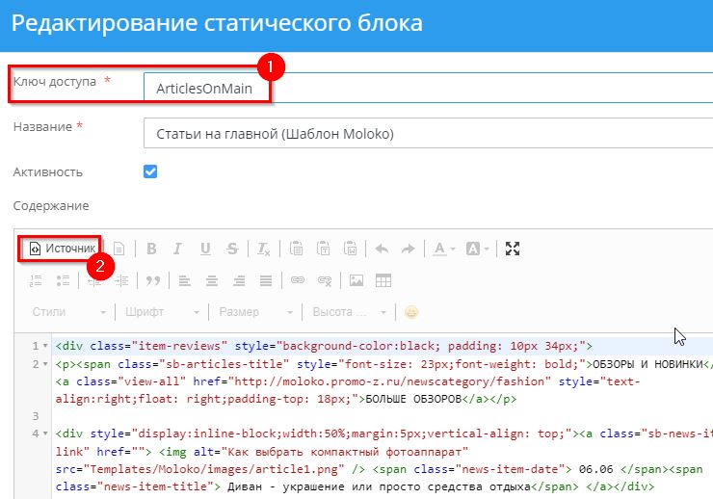Screen dimensions: 713x499
Task: Click the Название input field
Action: pos(424,135)
